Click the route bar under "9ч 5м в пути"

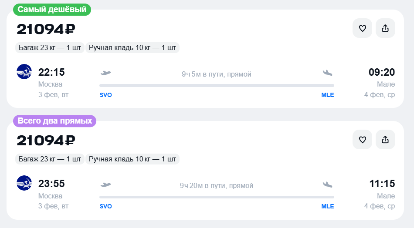217,85
